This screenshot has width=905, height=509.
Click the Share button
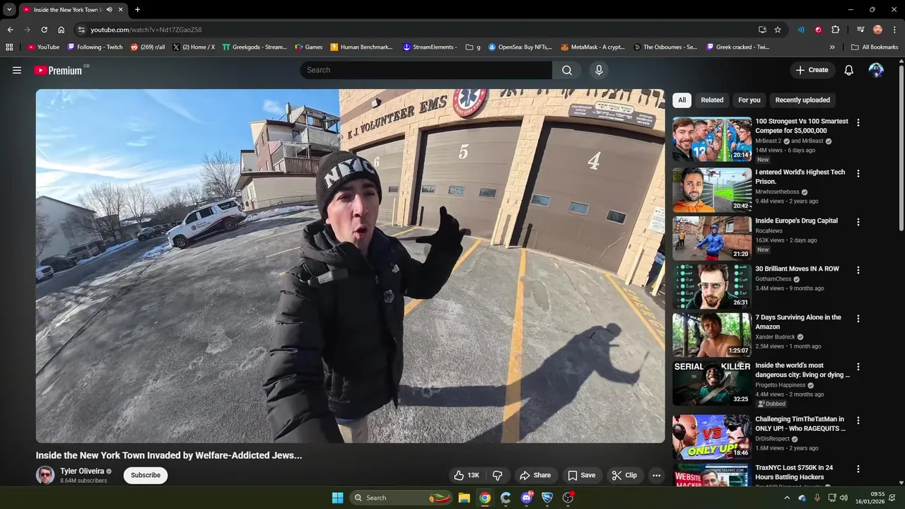click(534, 475)
